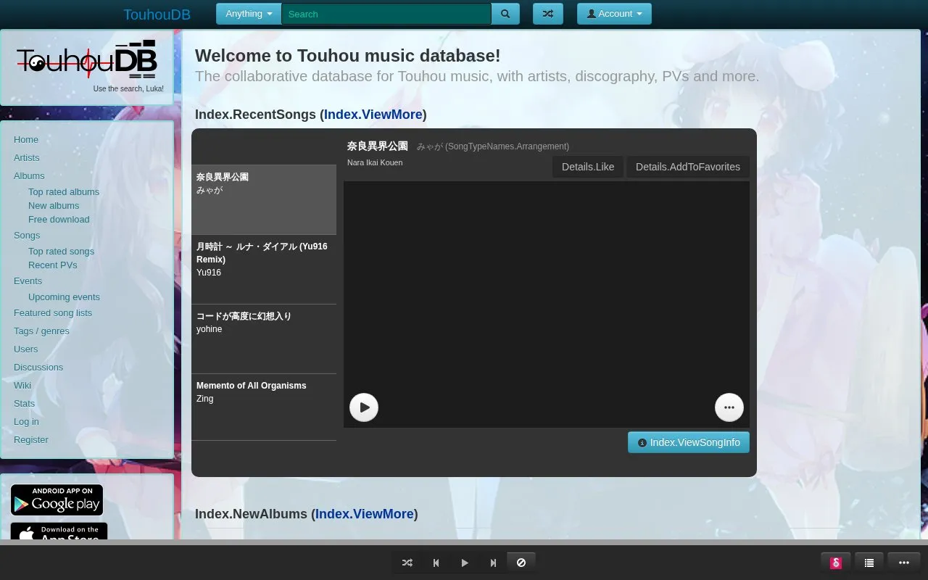Open Tags / genres page
Image resolution: width=928 pixels, height=580 pixels.
(x=41, y=331)
